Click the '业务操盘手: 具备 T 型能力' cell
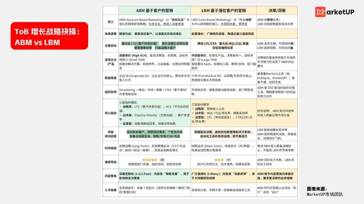The image size is (364, 204). point(155,190)
